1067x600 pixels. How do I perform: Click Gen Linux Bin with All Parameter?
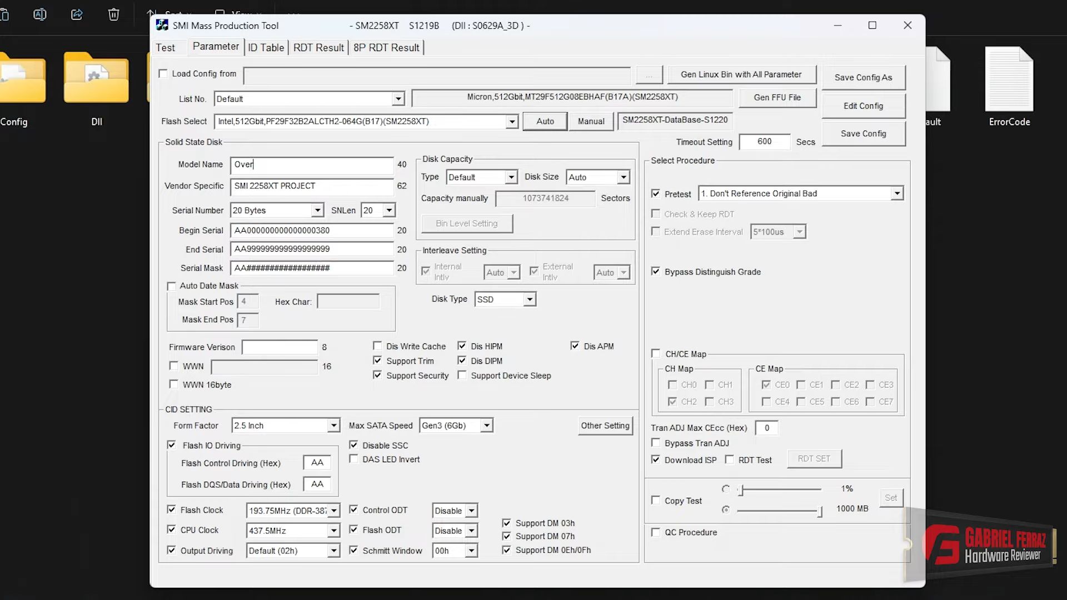(x=741, y=74)
